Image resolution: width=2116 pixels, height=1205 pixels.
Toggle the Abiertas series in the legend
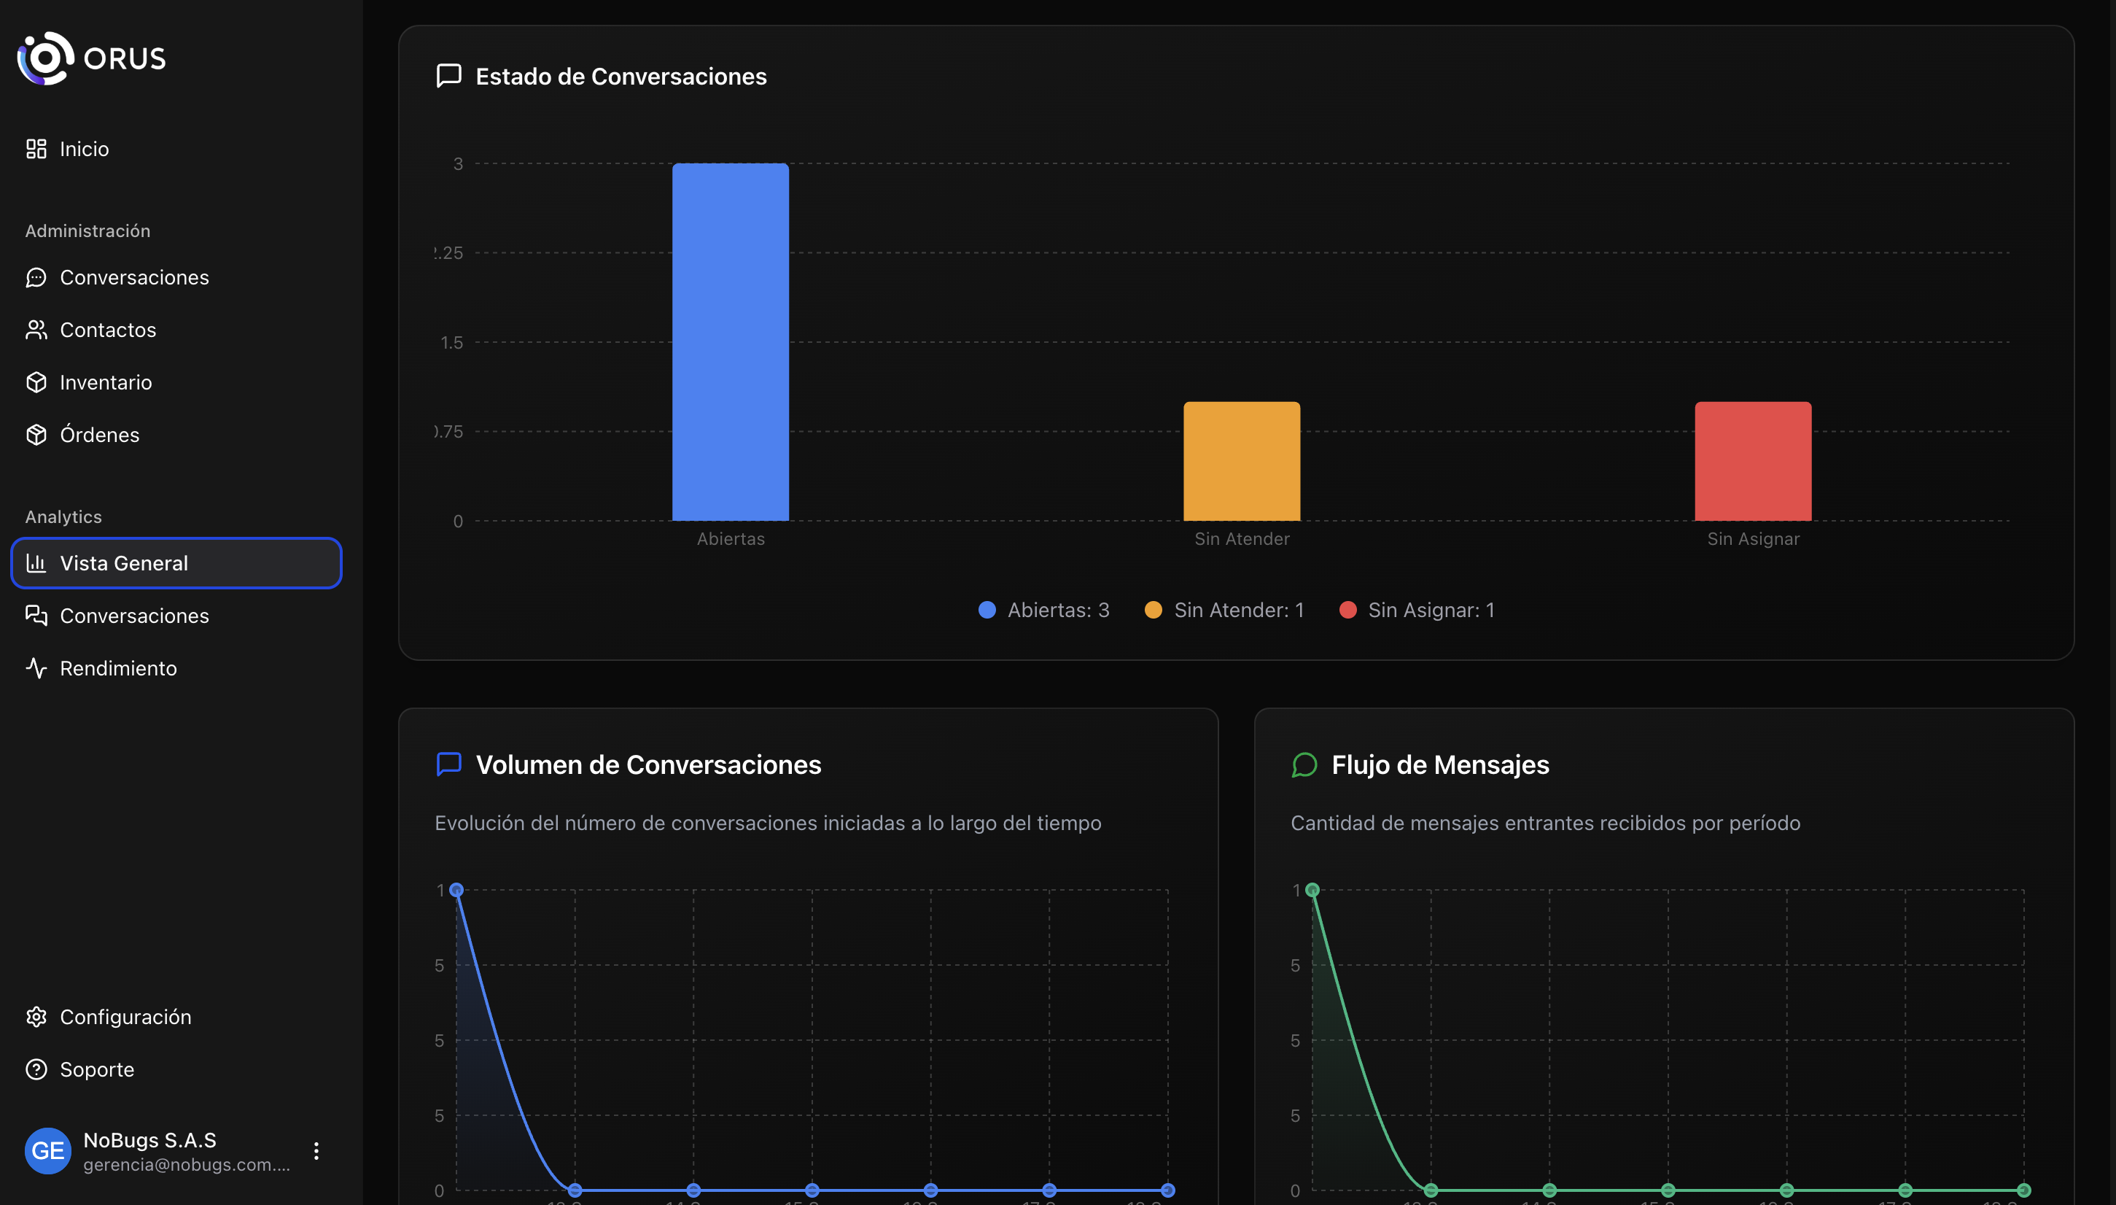click(x=1044, y=610)
